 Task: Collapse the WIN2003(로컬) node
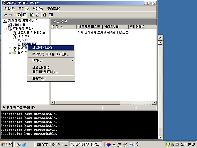(5, 29)
